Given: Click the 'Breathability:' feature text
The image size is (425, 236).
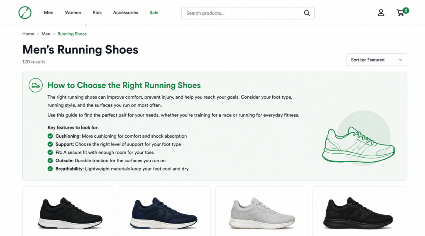Looking at the screenshot, I should click(70, 168).
